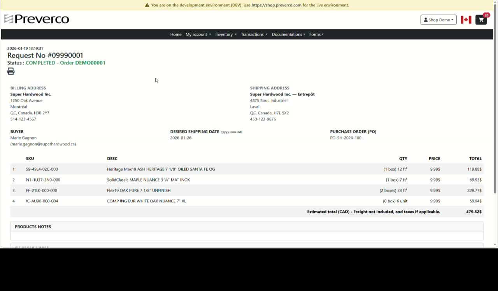Viewport: 498px width, 291px height.
Task: Click the PRODUCTS NOTES header
Action: click(x=33, y=226)
